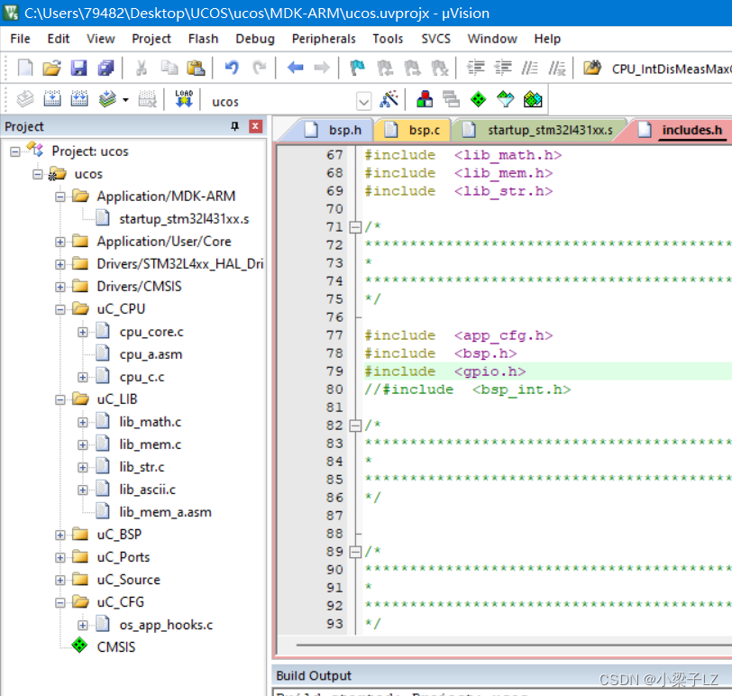Expand the uC_BSP group
The height and width of the screenshot is (696, 732).
pyautogui.click(x=59, y=534)
